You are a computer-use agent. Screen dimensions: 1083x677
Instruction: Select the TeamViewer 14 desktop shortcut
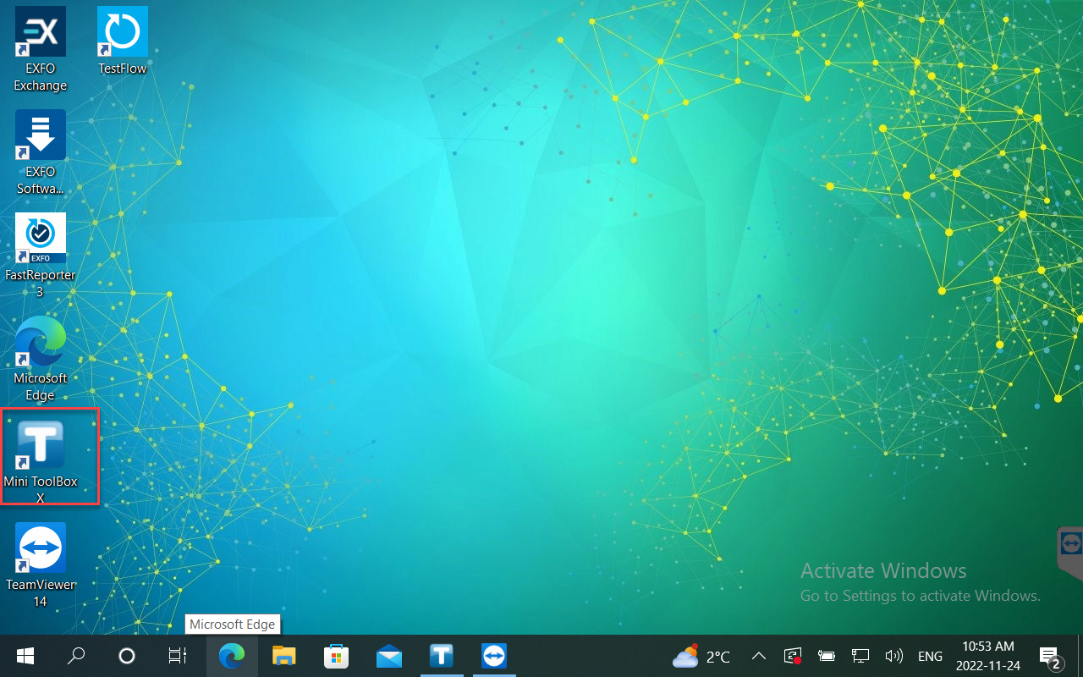tap(41, 566)
